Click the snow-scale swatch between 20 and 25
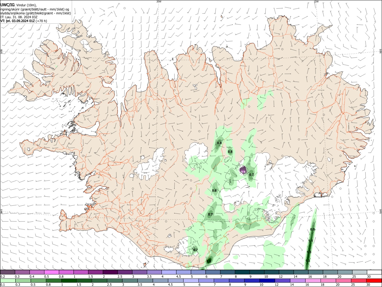 tap(345, 272)
